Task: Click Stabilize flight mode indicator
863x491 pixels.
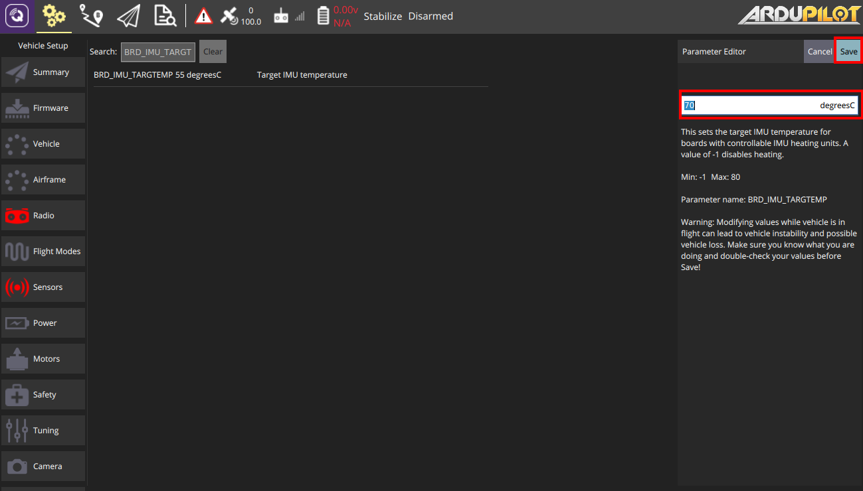Action: coord(383,17)
